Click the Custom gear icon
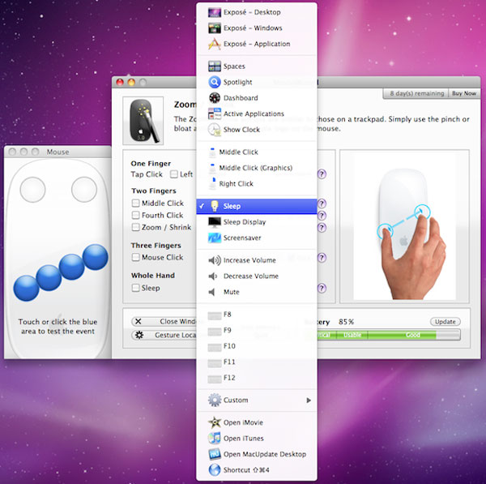Screen dimensions: 486x484 (214, 400)
